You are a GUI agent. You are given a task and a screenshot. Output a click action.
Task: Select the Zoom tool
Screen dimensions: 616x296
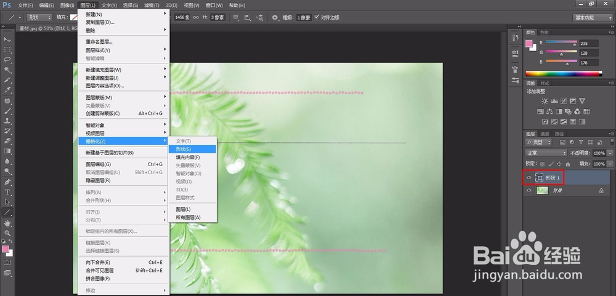click(x=7, y=233)
